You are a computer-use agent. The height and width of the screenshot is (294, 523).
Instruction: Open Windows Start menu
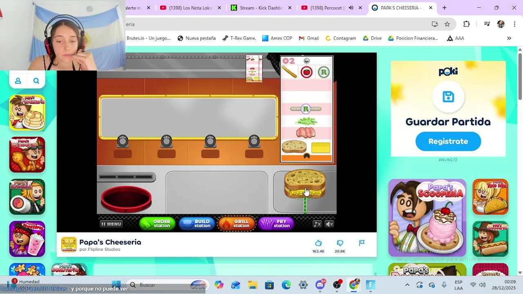116,285
